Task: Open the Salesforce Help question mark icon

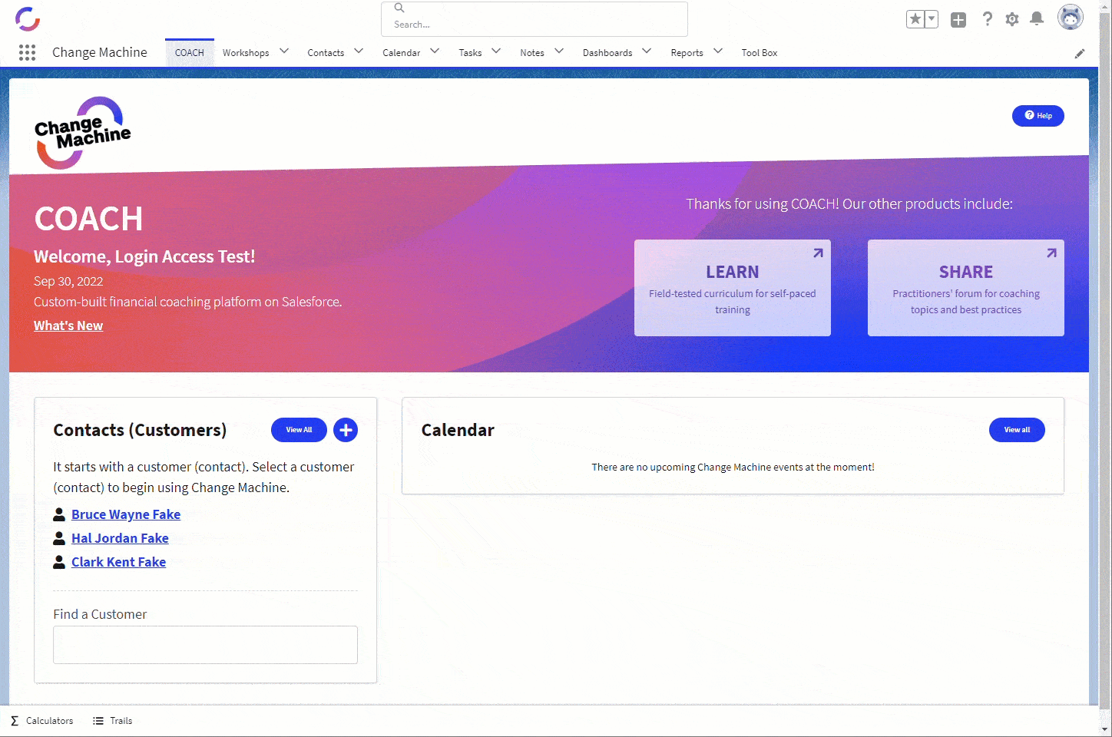Action: 988,19
